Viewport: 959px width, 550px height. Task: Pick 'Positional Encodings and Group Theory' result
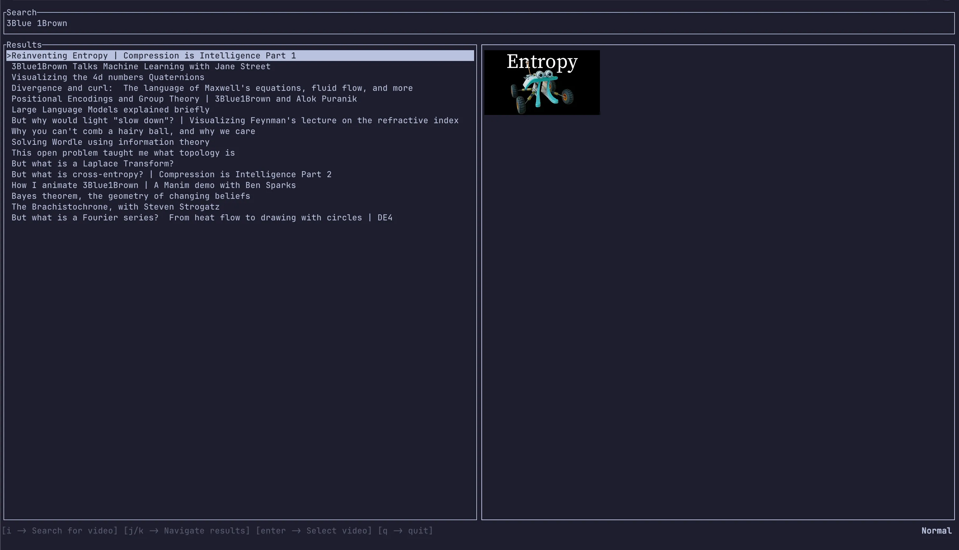tap(240, 99)
